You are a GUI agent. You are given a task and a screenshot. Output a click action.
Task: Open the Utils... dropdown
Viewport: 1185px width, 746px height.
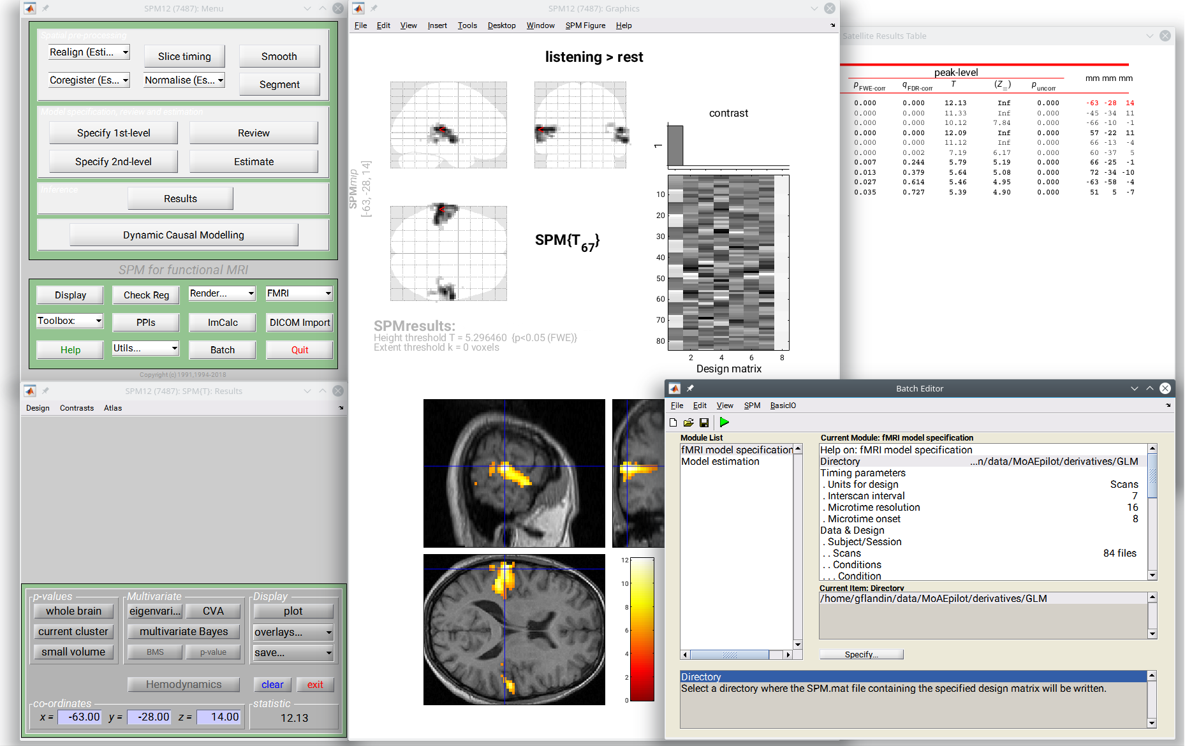[145, 348]
